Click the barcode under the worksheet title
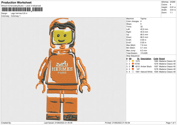Viewport: 177px width, 125px height. [22, 9]
